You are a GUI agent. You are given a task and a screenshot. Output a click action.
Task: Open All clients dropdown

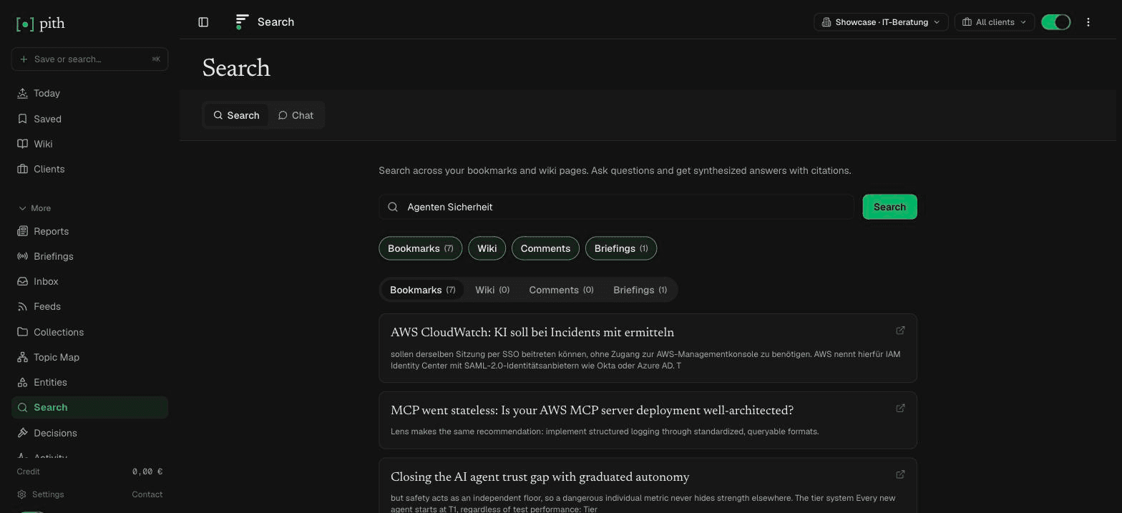[x=995, y=22]
